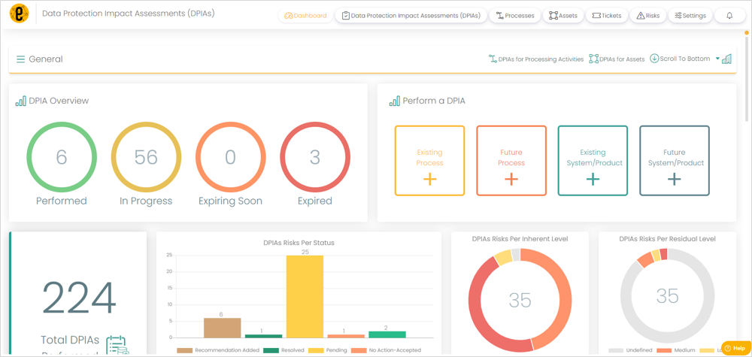Open the Risks navigation tab
Viewport: 752px width, 357px height.
[x=648, y=16]
